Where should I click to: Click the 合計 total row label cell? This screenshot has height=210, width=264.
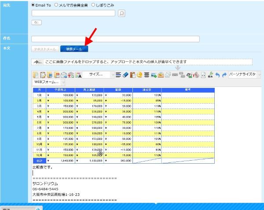[x=40, y=161]
